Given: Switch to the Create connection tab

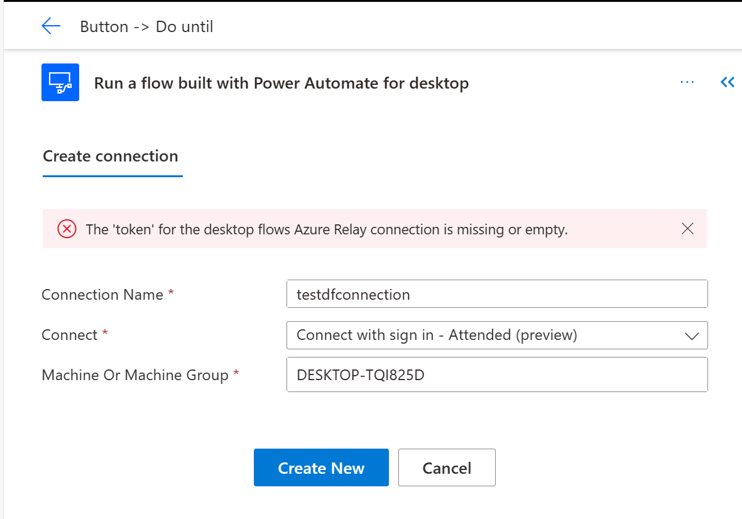Looking at the screenshot, I should click(x=111, y=156).
